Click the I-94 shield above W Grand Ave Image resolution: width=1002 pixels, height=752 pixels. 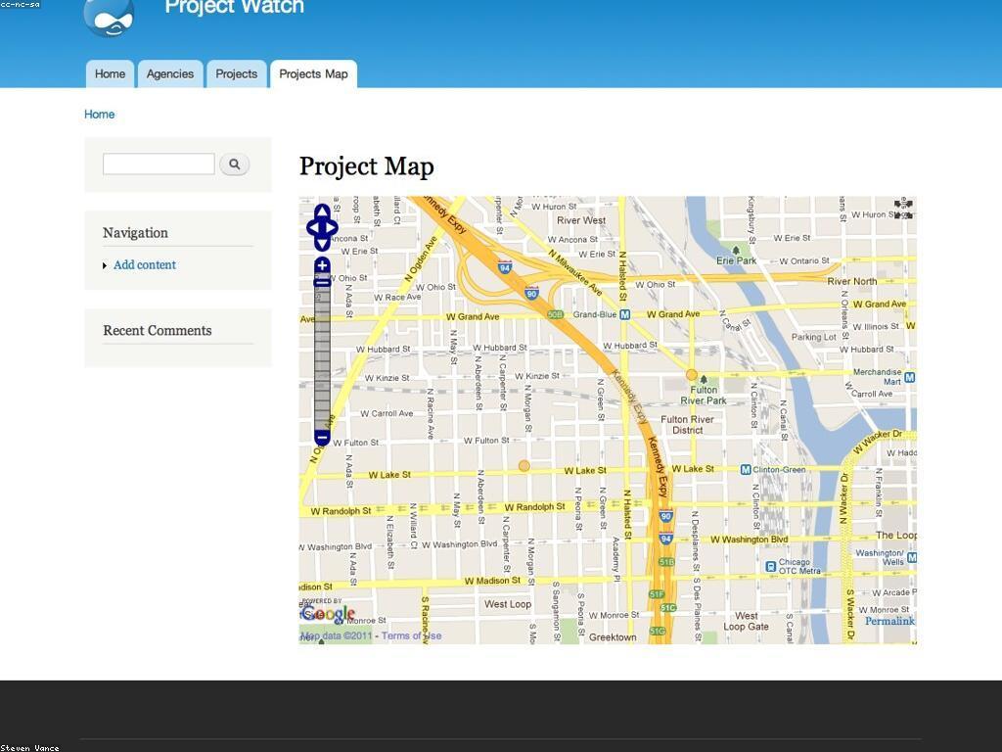[505, 266]
